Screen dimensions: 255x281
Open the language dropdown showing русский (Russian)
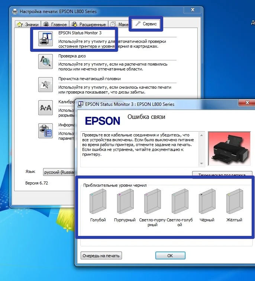pos(59,172)
